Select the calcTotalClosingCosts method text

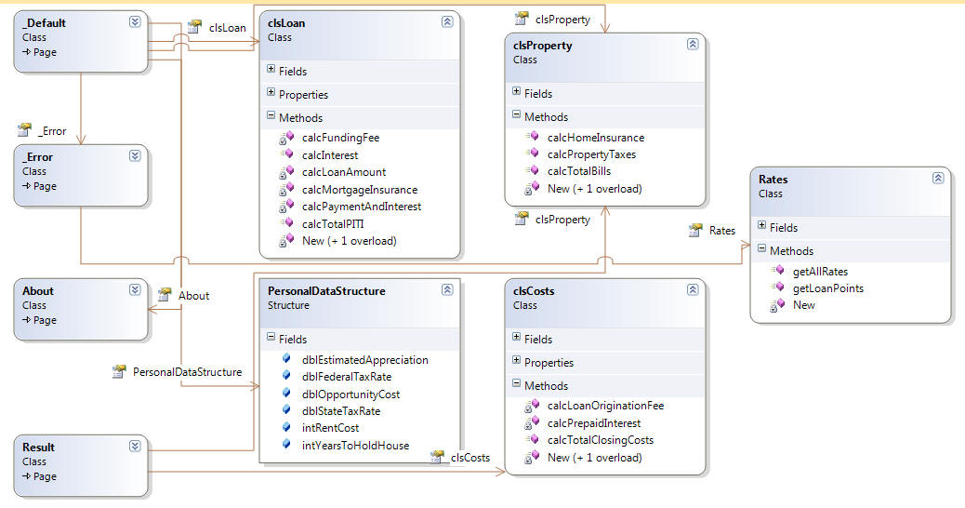point(601,440)
